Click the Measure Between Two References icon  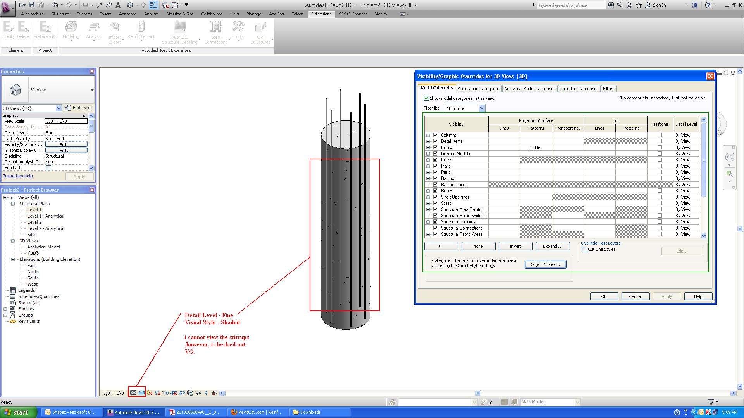86,5
